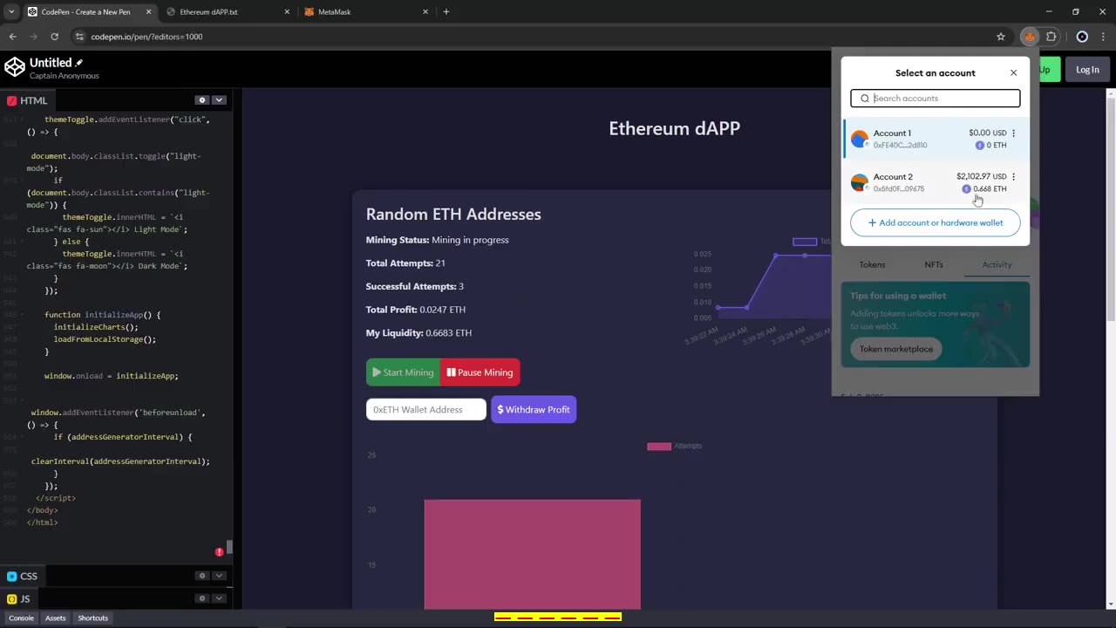The width and height of the screenshot is (1116, 628).
Task: Go back in browser history
Action: pyautogui.click(x=12, y=37)
